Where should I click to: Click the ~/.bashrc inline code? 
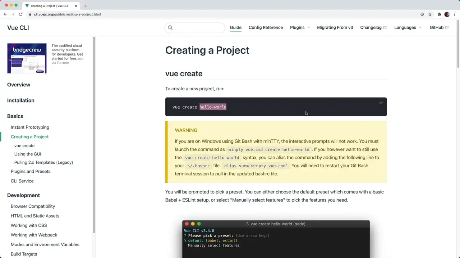pos(198,166)
